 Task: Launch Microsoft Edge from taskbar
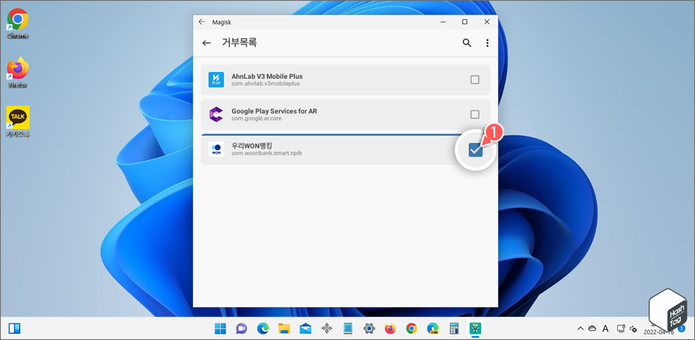[x=263, y=328]
